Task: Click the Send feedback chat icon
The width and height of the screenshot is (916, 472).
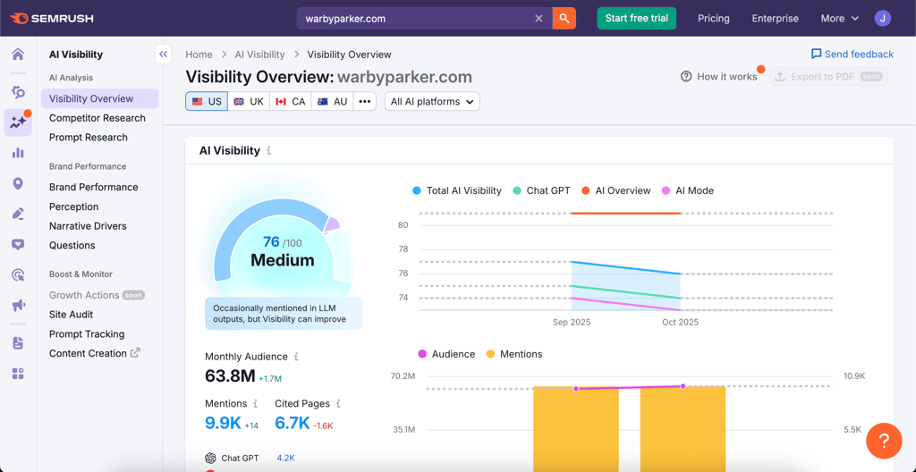Action: [816, 55]
